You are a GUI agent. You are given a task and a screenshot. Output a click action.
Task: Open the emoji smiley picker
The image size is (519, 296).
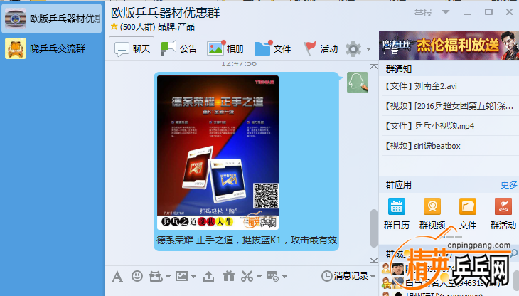pyautogui.click(x=137, y=276)
